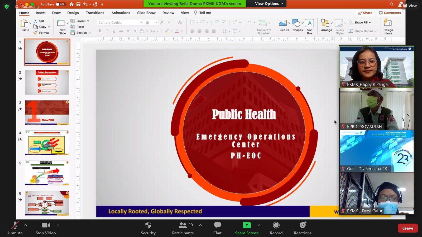Click the font color red swatch

177,31
